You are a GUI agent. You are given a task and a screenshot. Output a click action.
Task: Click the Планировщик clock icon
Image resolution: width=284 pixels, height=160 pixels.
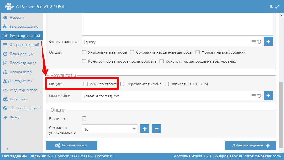(x=5, y=54)
